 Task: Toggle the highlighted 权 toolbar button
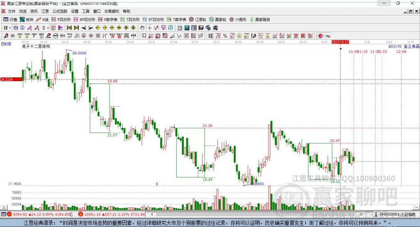pos(54,28)
